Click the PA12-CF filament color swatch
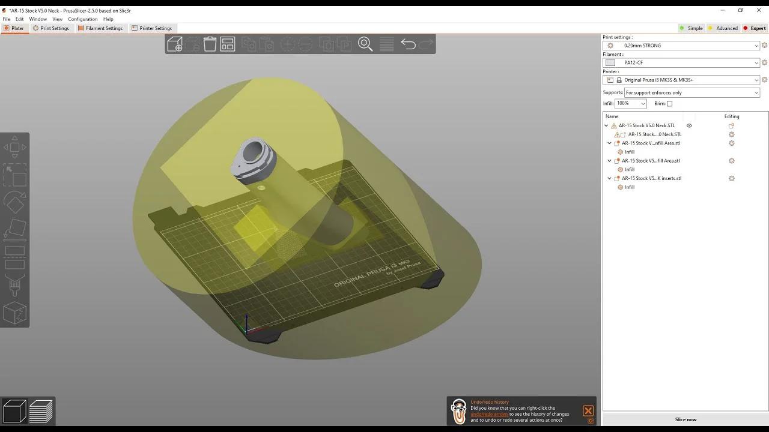This screenshot has height=432, width=769. 610,62
